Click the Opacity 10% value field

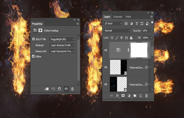pos(146,31)
